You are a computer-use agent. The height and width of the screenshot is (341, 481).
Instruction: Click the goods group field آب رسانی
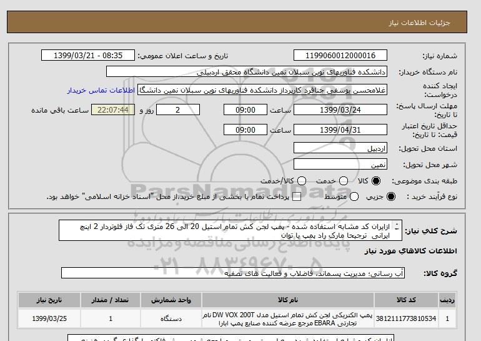[233, 273]
